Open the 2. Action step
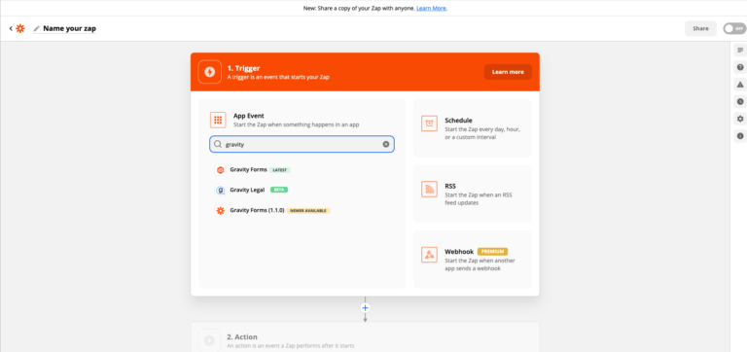This screenshot has width=747, height=352. (x=365, y=337)
